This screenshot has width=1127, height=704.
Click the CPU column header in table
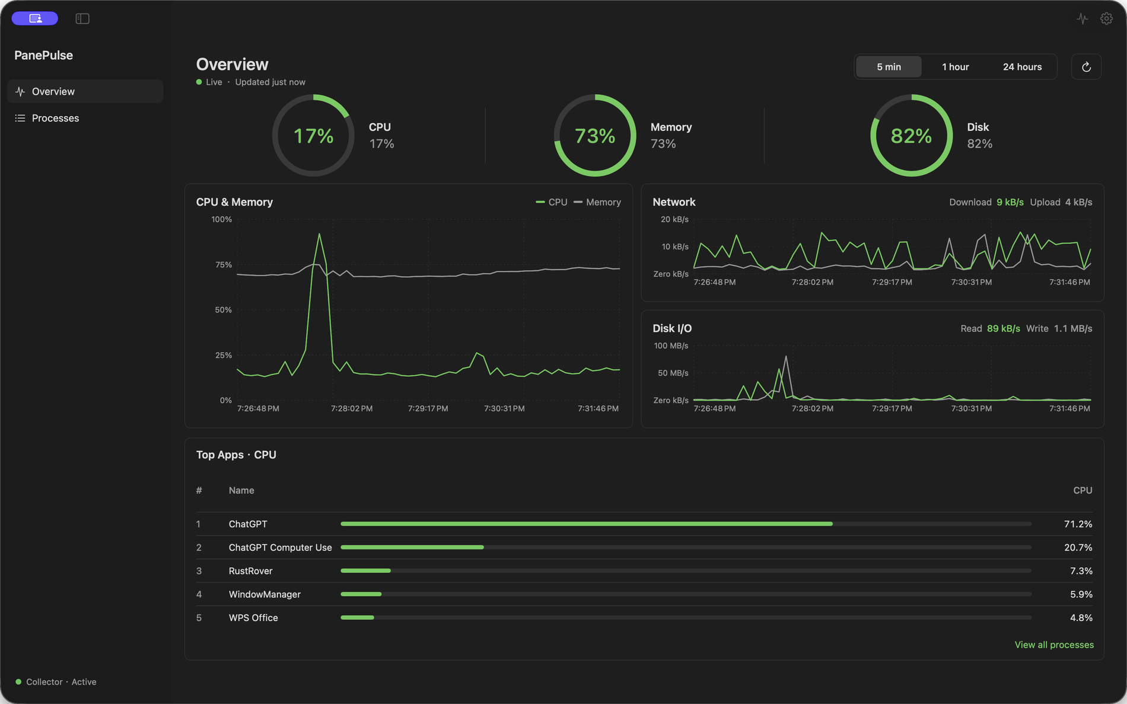click(1083, 490)
